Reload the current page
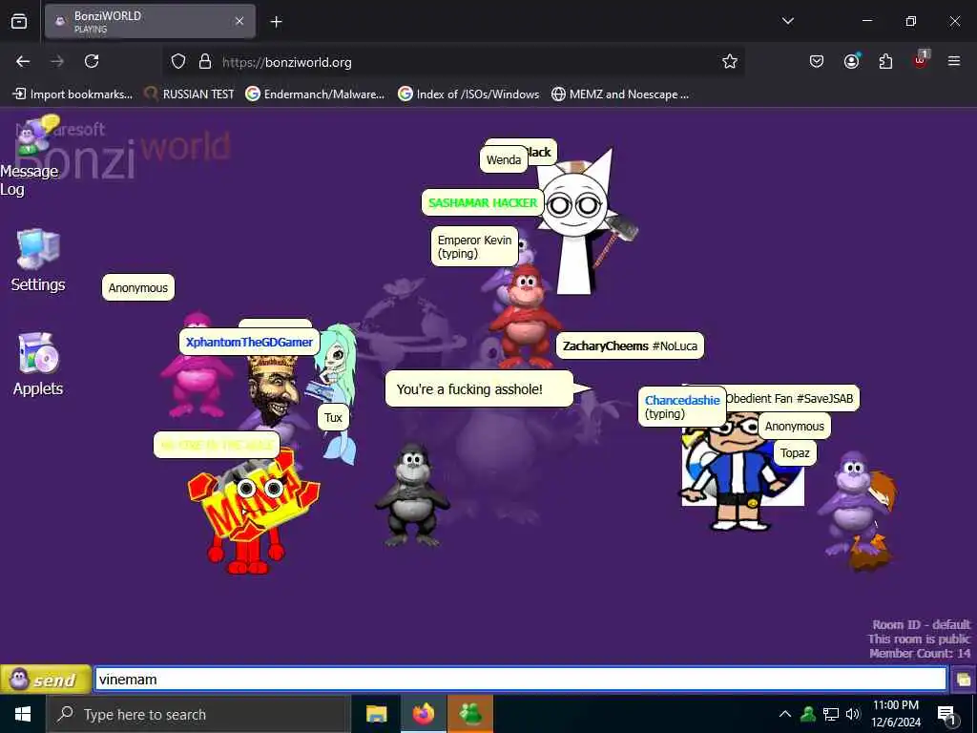977x733 pixels. pyautogui.click(x=92, y=61)
